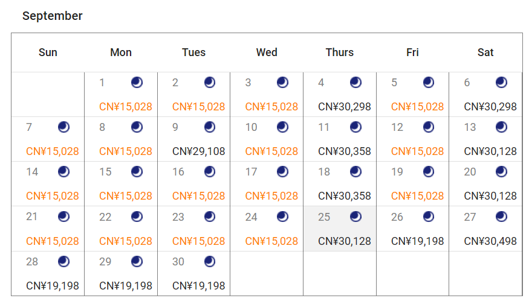The height and width of the screenshot is (307, 529).
Task: Click the September month title
Action: [x=53, y=16]
